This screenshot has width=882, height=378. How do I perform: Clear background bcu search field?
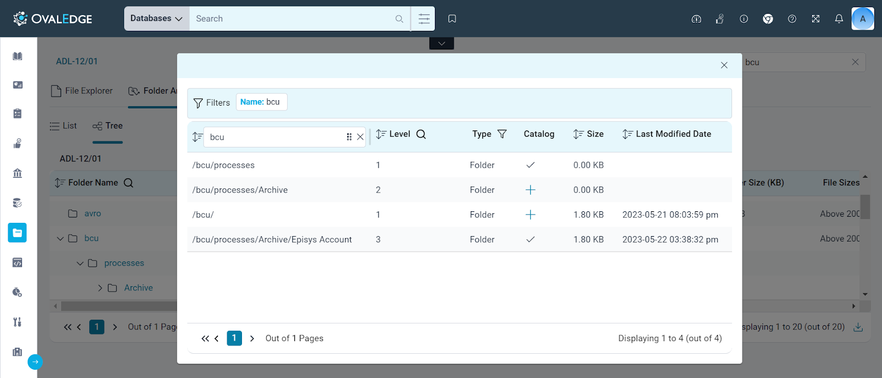855,62
